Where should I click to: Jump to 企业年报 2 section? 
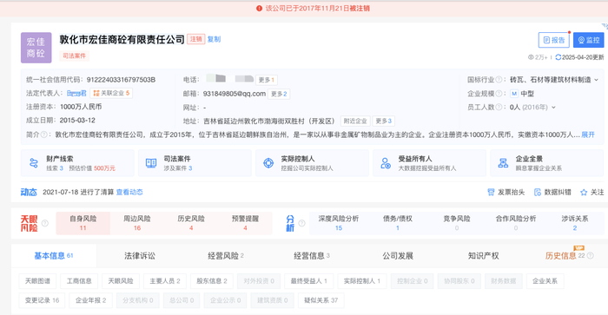coord(90,300)
